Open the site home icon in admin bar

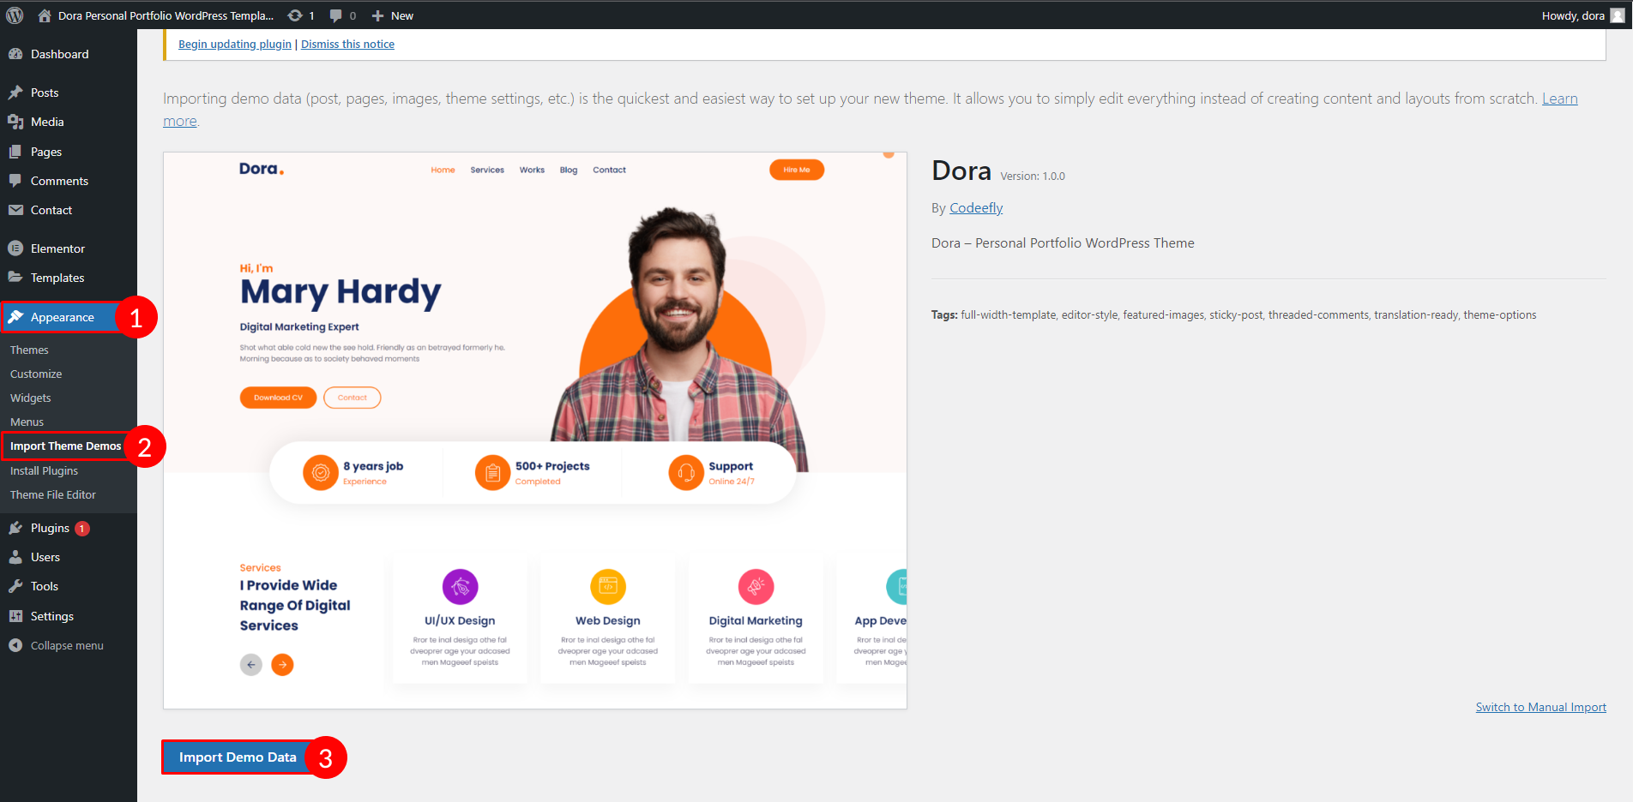(45, 15)
